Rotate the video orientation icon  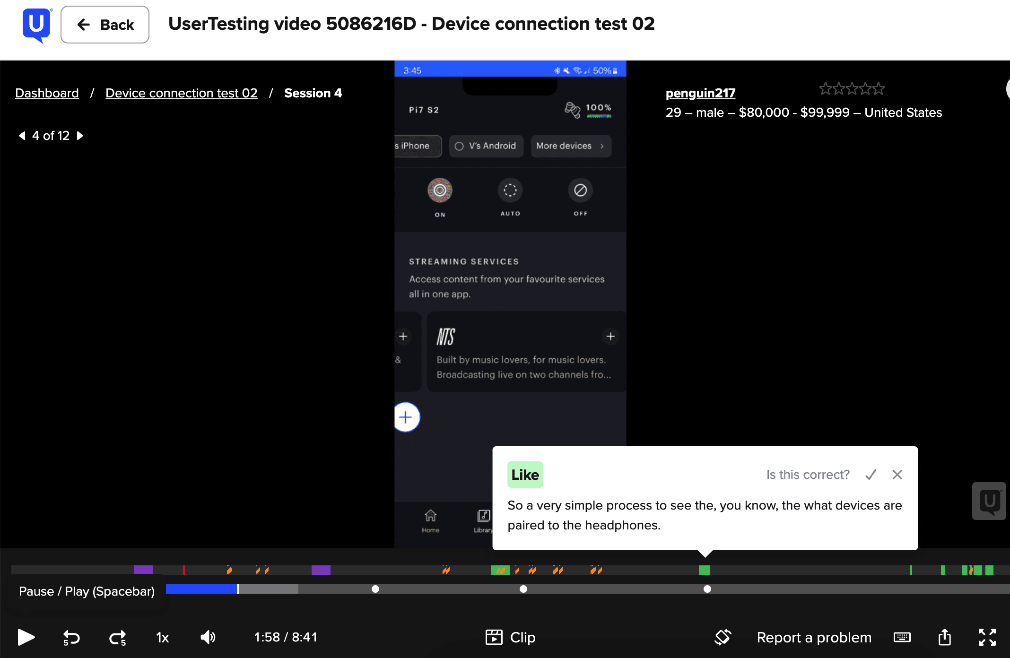(x=723, y=637)
